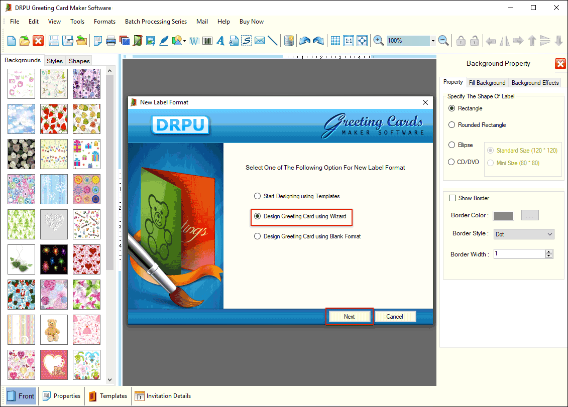
Task: Open the zoom percentage dropdown
Action: click(432, 41)
